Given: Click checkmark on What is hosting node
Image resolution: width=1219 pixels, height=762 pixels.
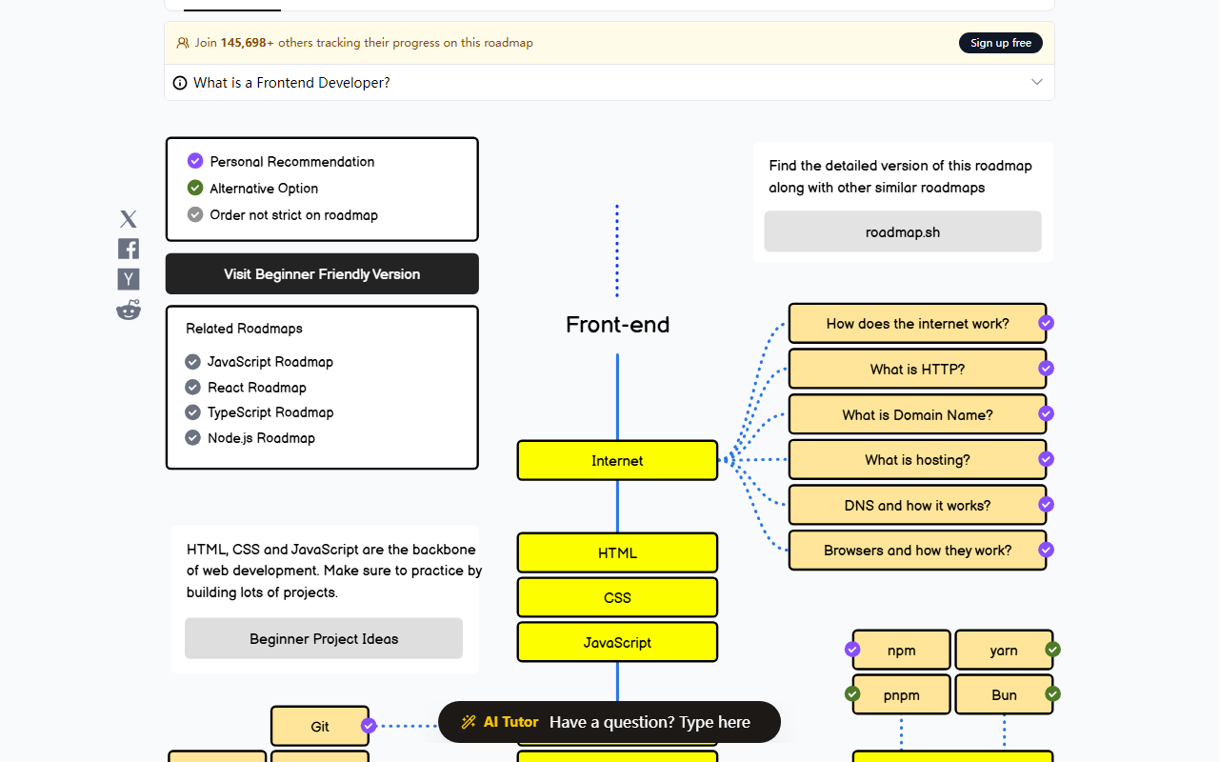Looking at the screenshot, I should tap(1046, 459).
